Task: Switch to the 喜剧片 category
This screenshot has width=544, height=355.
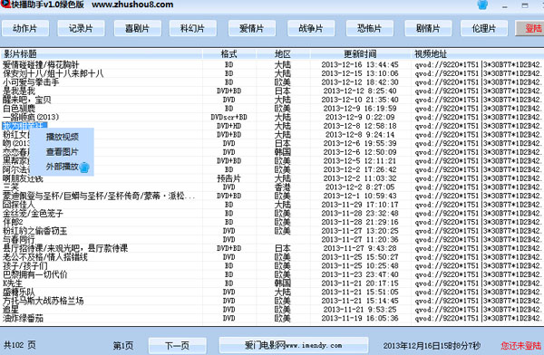Action: (138, 28)
